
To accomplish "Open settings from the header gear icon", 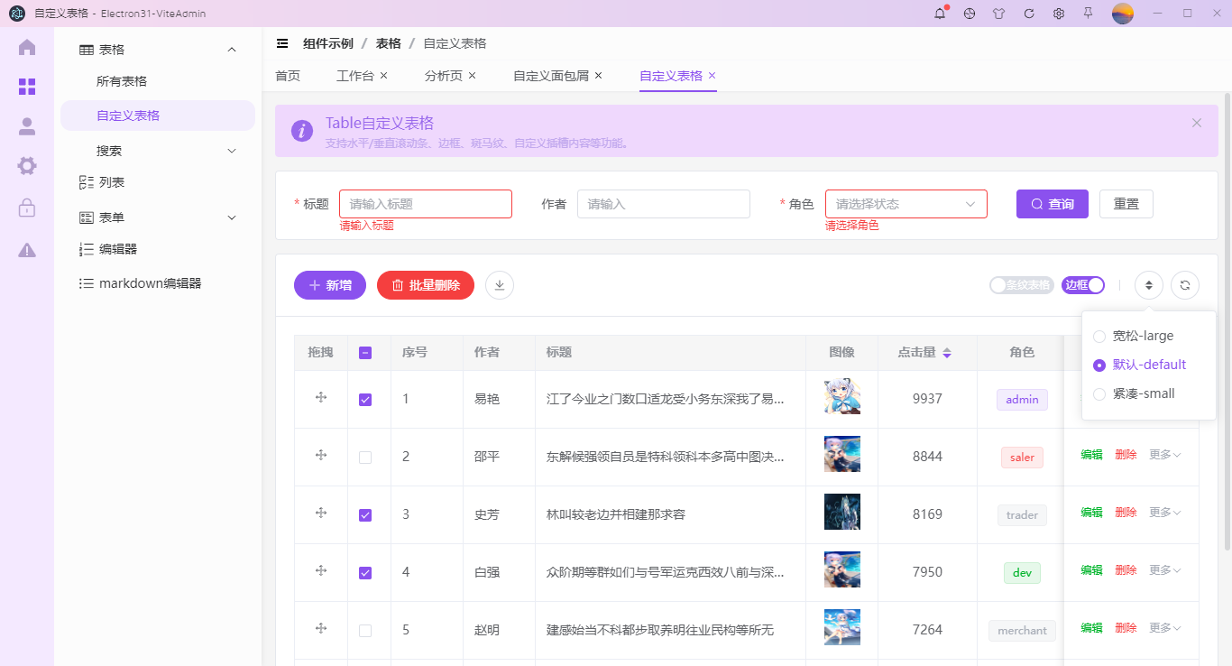I will (x=1058, y=14).
